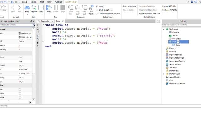Click the help question mark icon

192,2
